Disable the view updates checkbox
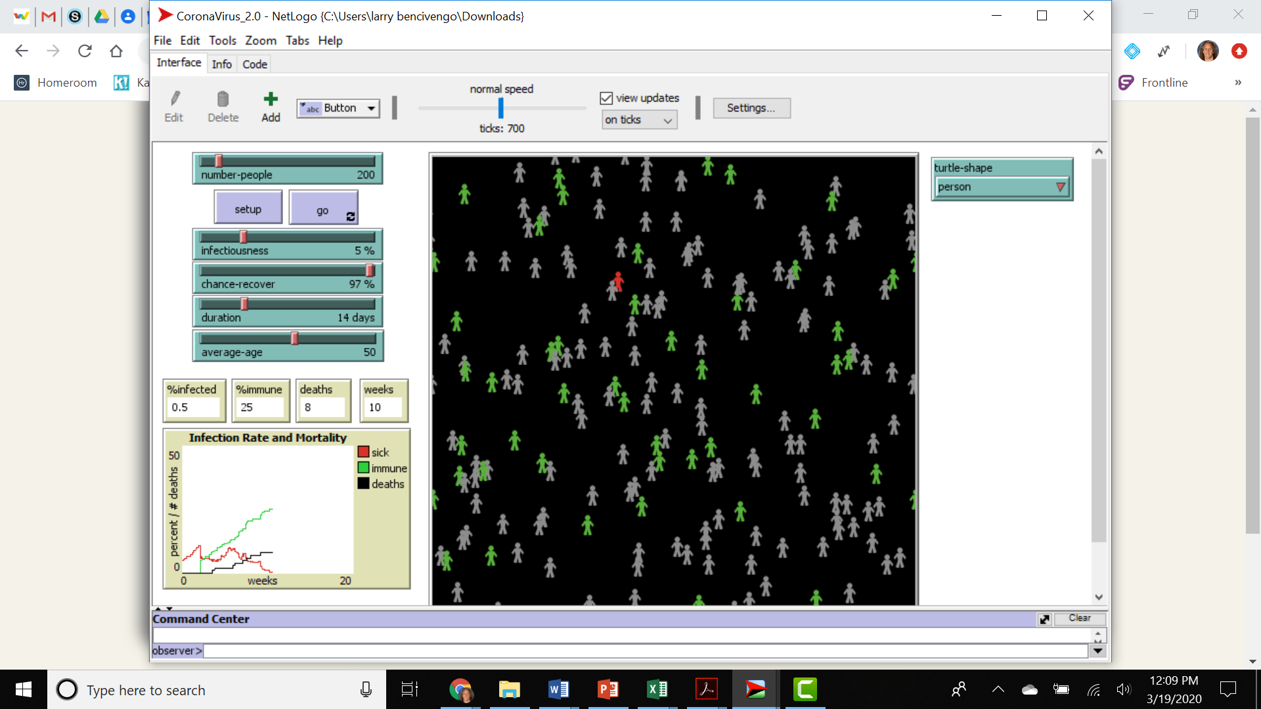Viewport: 1261px width, 709px height. click(x=605, y=98)
